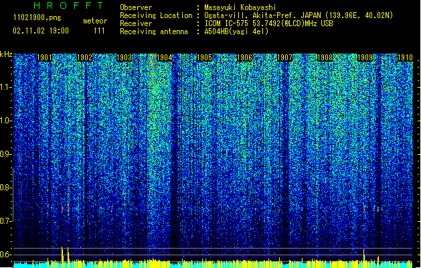Click the word meteor above the count
Screen dimensions: 421x268
click(95, 21)
